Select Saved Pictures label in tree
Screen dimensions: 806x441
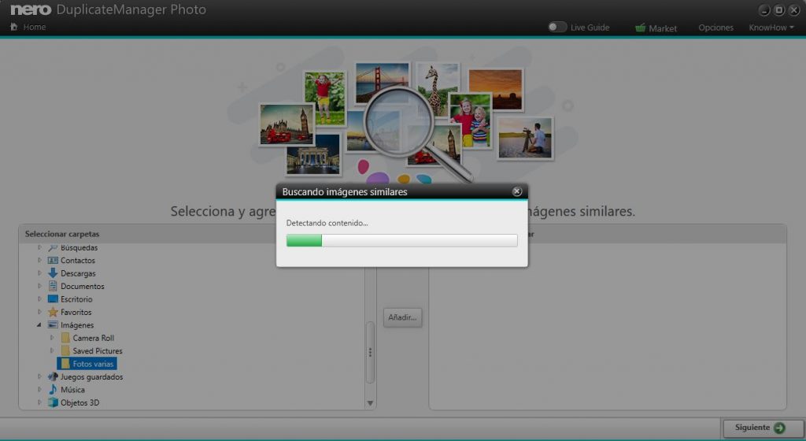coord(97,350)
